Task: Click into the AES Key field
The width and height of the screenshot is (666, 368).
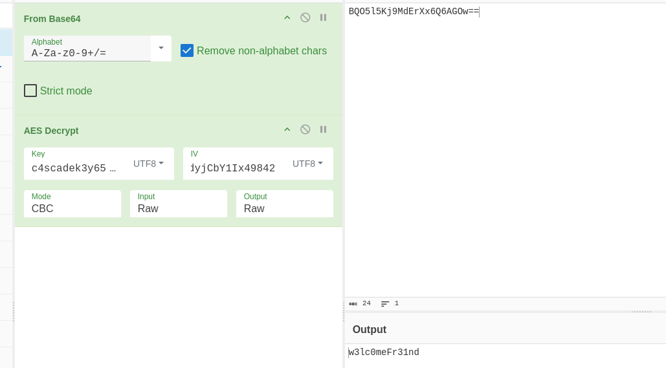Action: [73, 168]
